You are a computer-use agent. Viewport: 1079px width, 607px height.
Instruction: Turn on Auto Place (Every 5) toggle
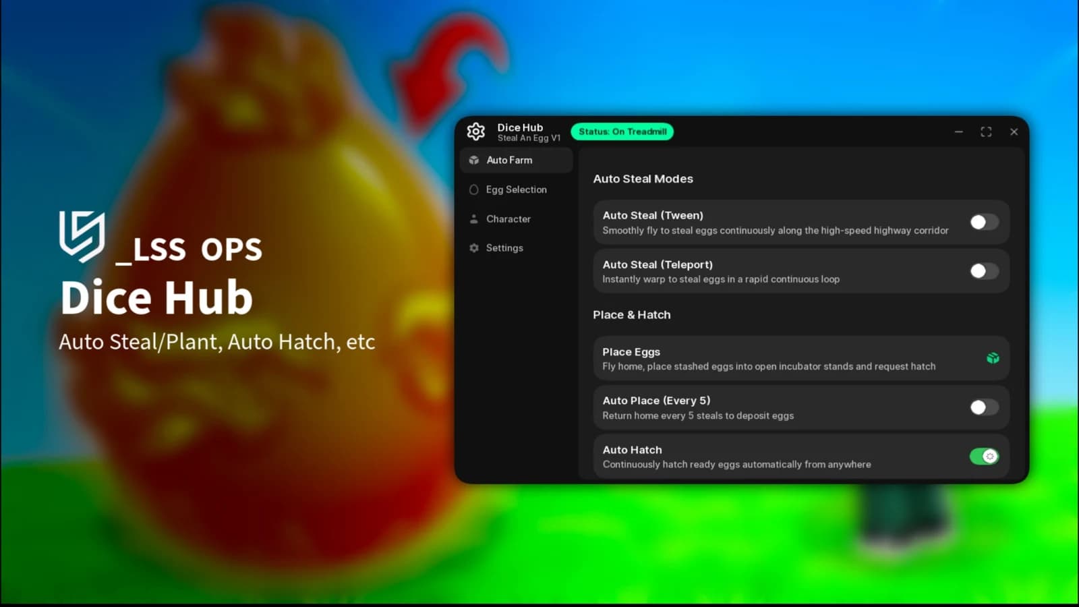[985, 407]
